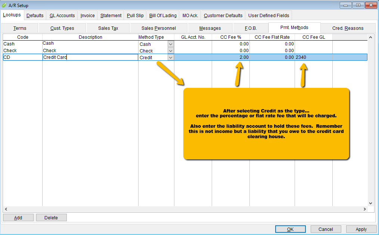Open Method Type dropdown for Cash row
Screen dimensions: 379x235
[171, 44]
